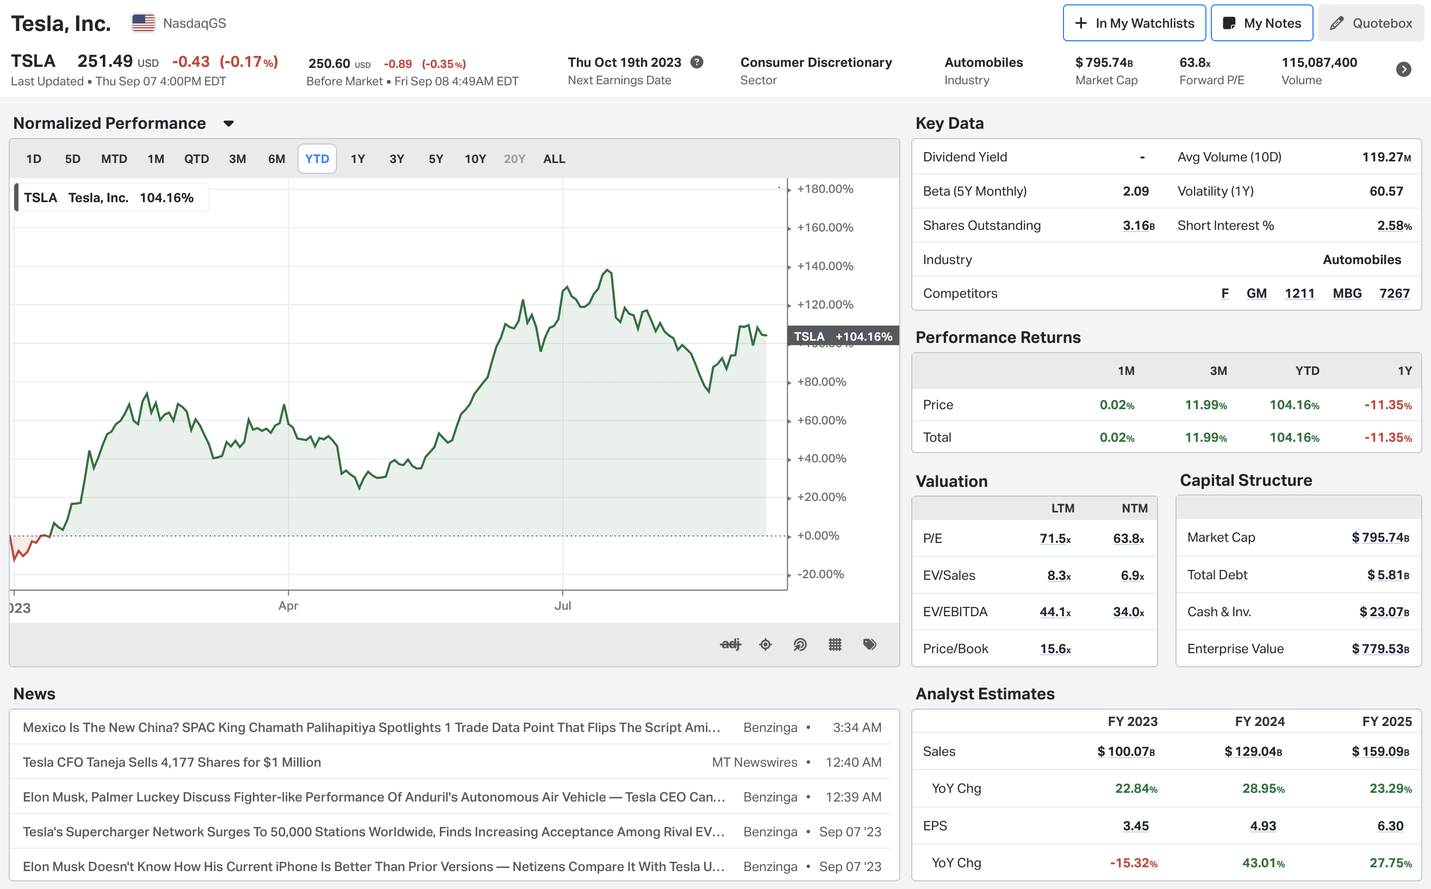The width and height of the screenshot is (1431, 889).
Task: Click the Price/Book 15.6x value
Action: [x=1055, y=649]
